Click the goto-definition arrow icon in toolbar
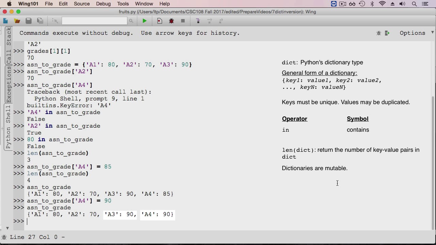The height and width of the screenshot is (245, 436). (55, 21)
